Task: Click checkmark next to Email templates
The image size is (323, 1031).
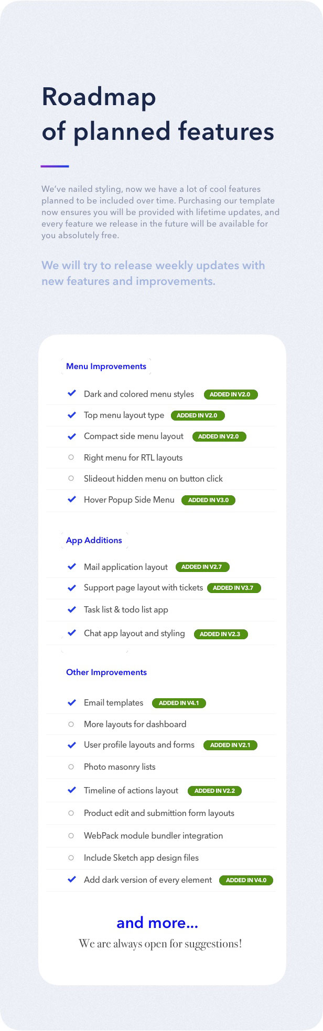Action: click(72, 702)
